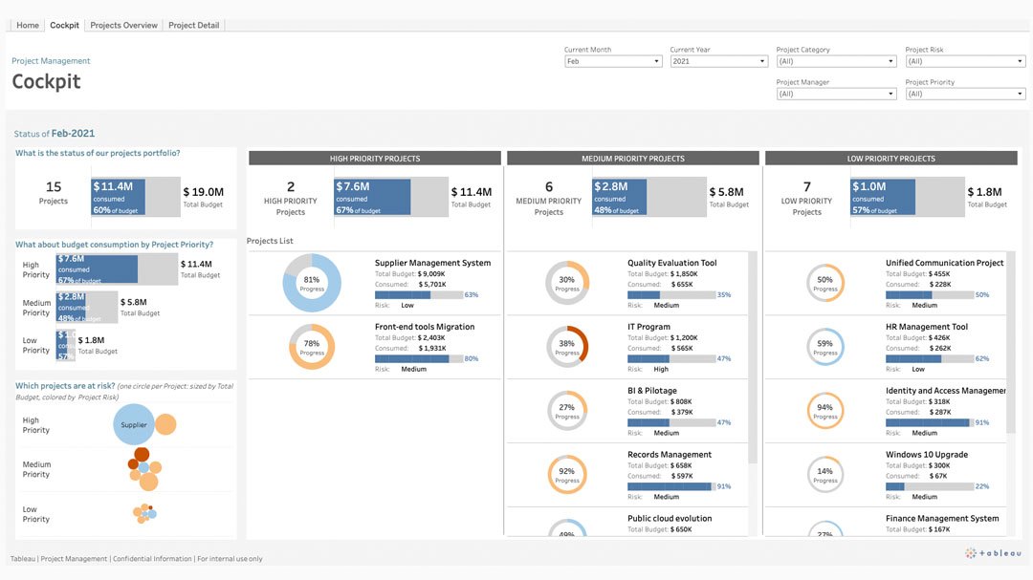The height and width of the screenshot is (580, 1033).
Task: Click the HIGH PRIORITY PROJECTS header
Action: (375, 159)
